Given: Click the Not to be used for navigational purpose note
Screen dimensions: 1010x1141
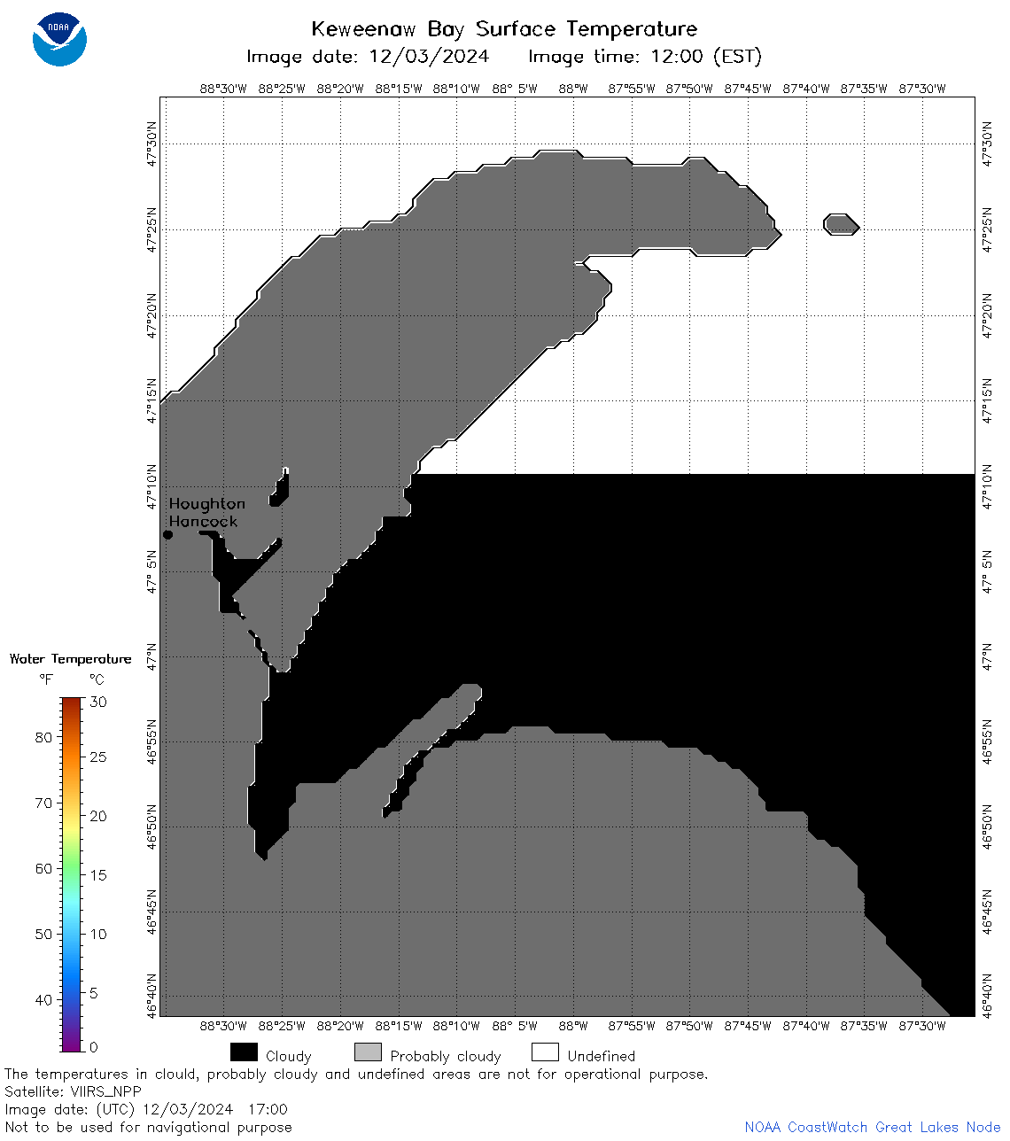Looking at the screenshot, I should pyautogui.click(x=148, y=1127).
